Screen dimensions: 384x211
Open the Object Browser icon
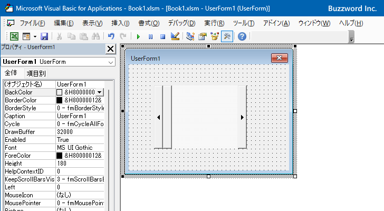point(215,36)
